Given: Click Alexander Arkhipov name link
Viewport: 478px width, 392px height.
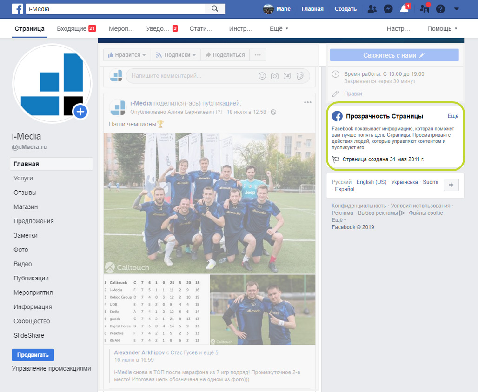Looking at the screenshot, I should pyautogui.click(x=139, y=352).
